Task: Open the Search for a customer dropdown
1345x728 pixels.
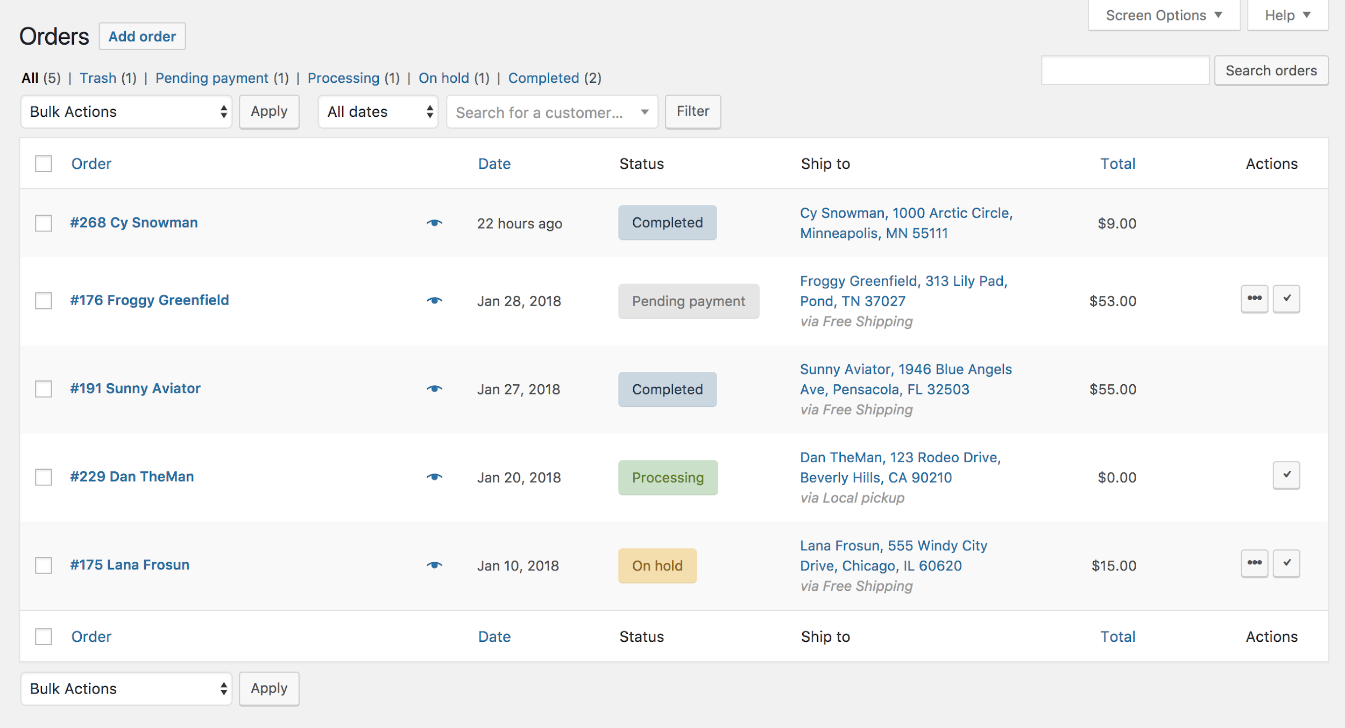Action: pos(553,112)
